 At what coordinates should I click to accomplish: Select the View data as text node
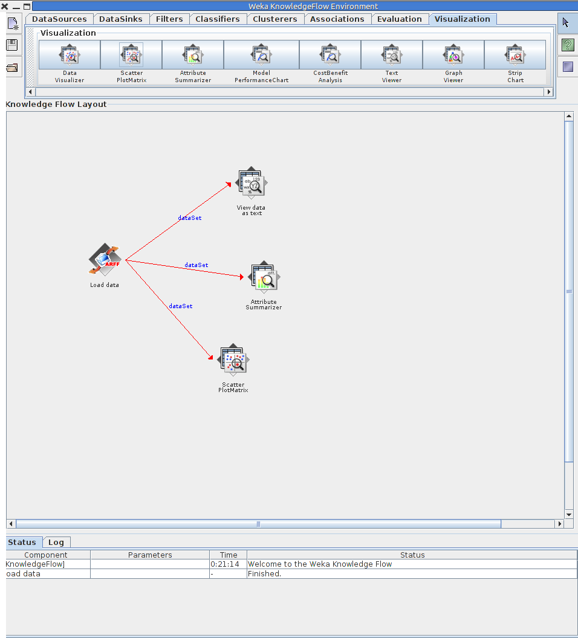coord(252,184)
